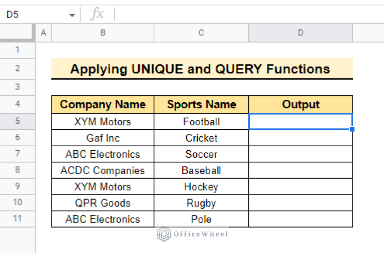Click the fx function icon
Viewport: 384px width, 253px height.
(97, 14)
